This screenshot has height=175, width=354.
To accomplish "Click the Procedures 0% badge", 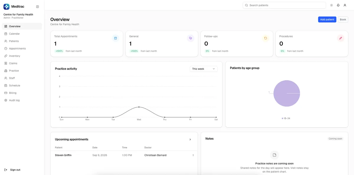I will (282, 51).
